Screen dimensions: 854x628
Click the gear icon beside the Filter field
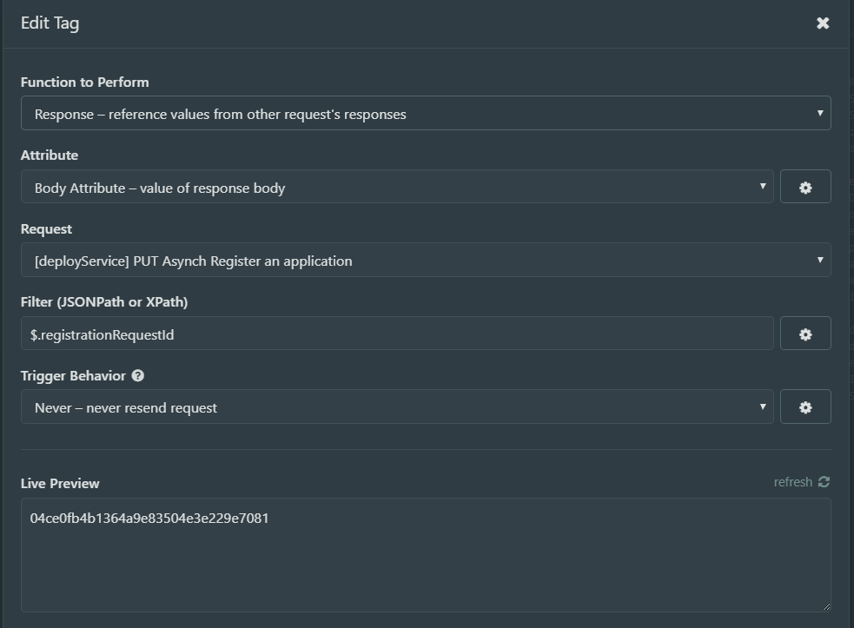point(805,334)
